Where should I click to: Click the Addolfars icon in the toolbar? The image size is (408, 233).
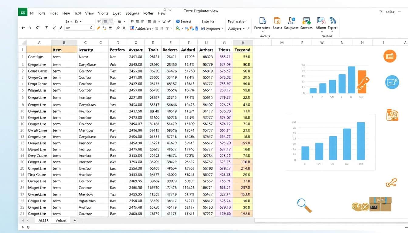coord(132,28)
